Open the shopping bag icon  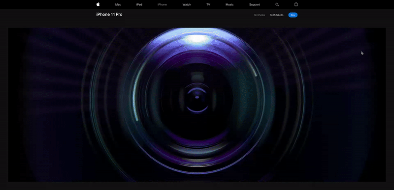(x=296, y=4)
